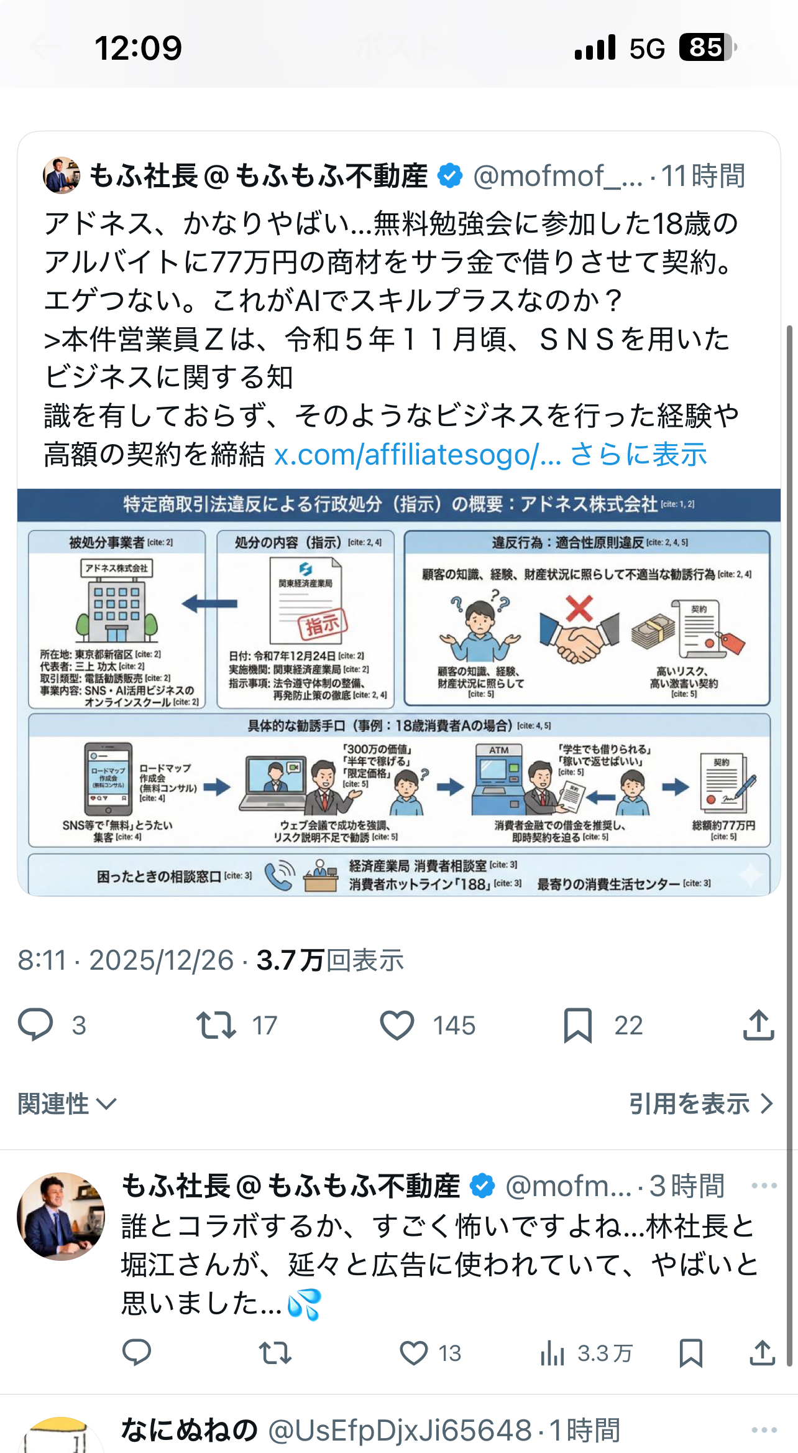798x1453 pixels.
Task: Bookmark もふ社長's reply tweet
Action: coord(691,1353)
